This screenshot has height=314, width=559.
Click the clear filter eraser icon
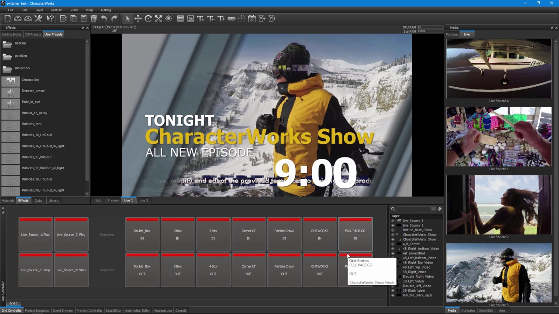440,209
